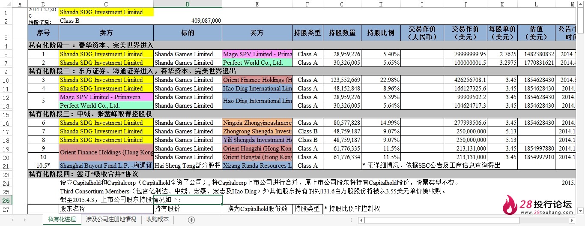Click the Orient Hongzhi (Hong Kong) buyer cell
Screen dimensions: 585x226
[257, 148]
